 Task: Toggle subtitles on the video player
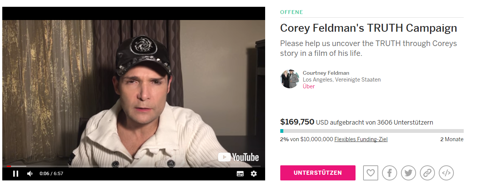pyautogui.click(x=240, y=174)
